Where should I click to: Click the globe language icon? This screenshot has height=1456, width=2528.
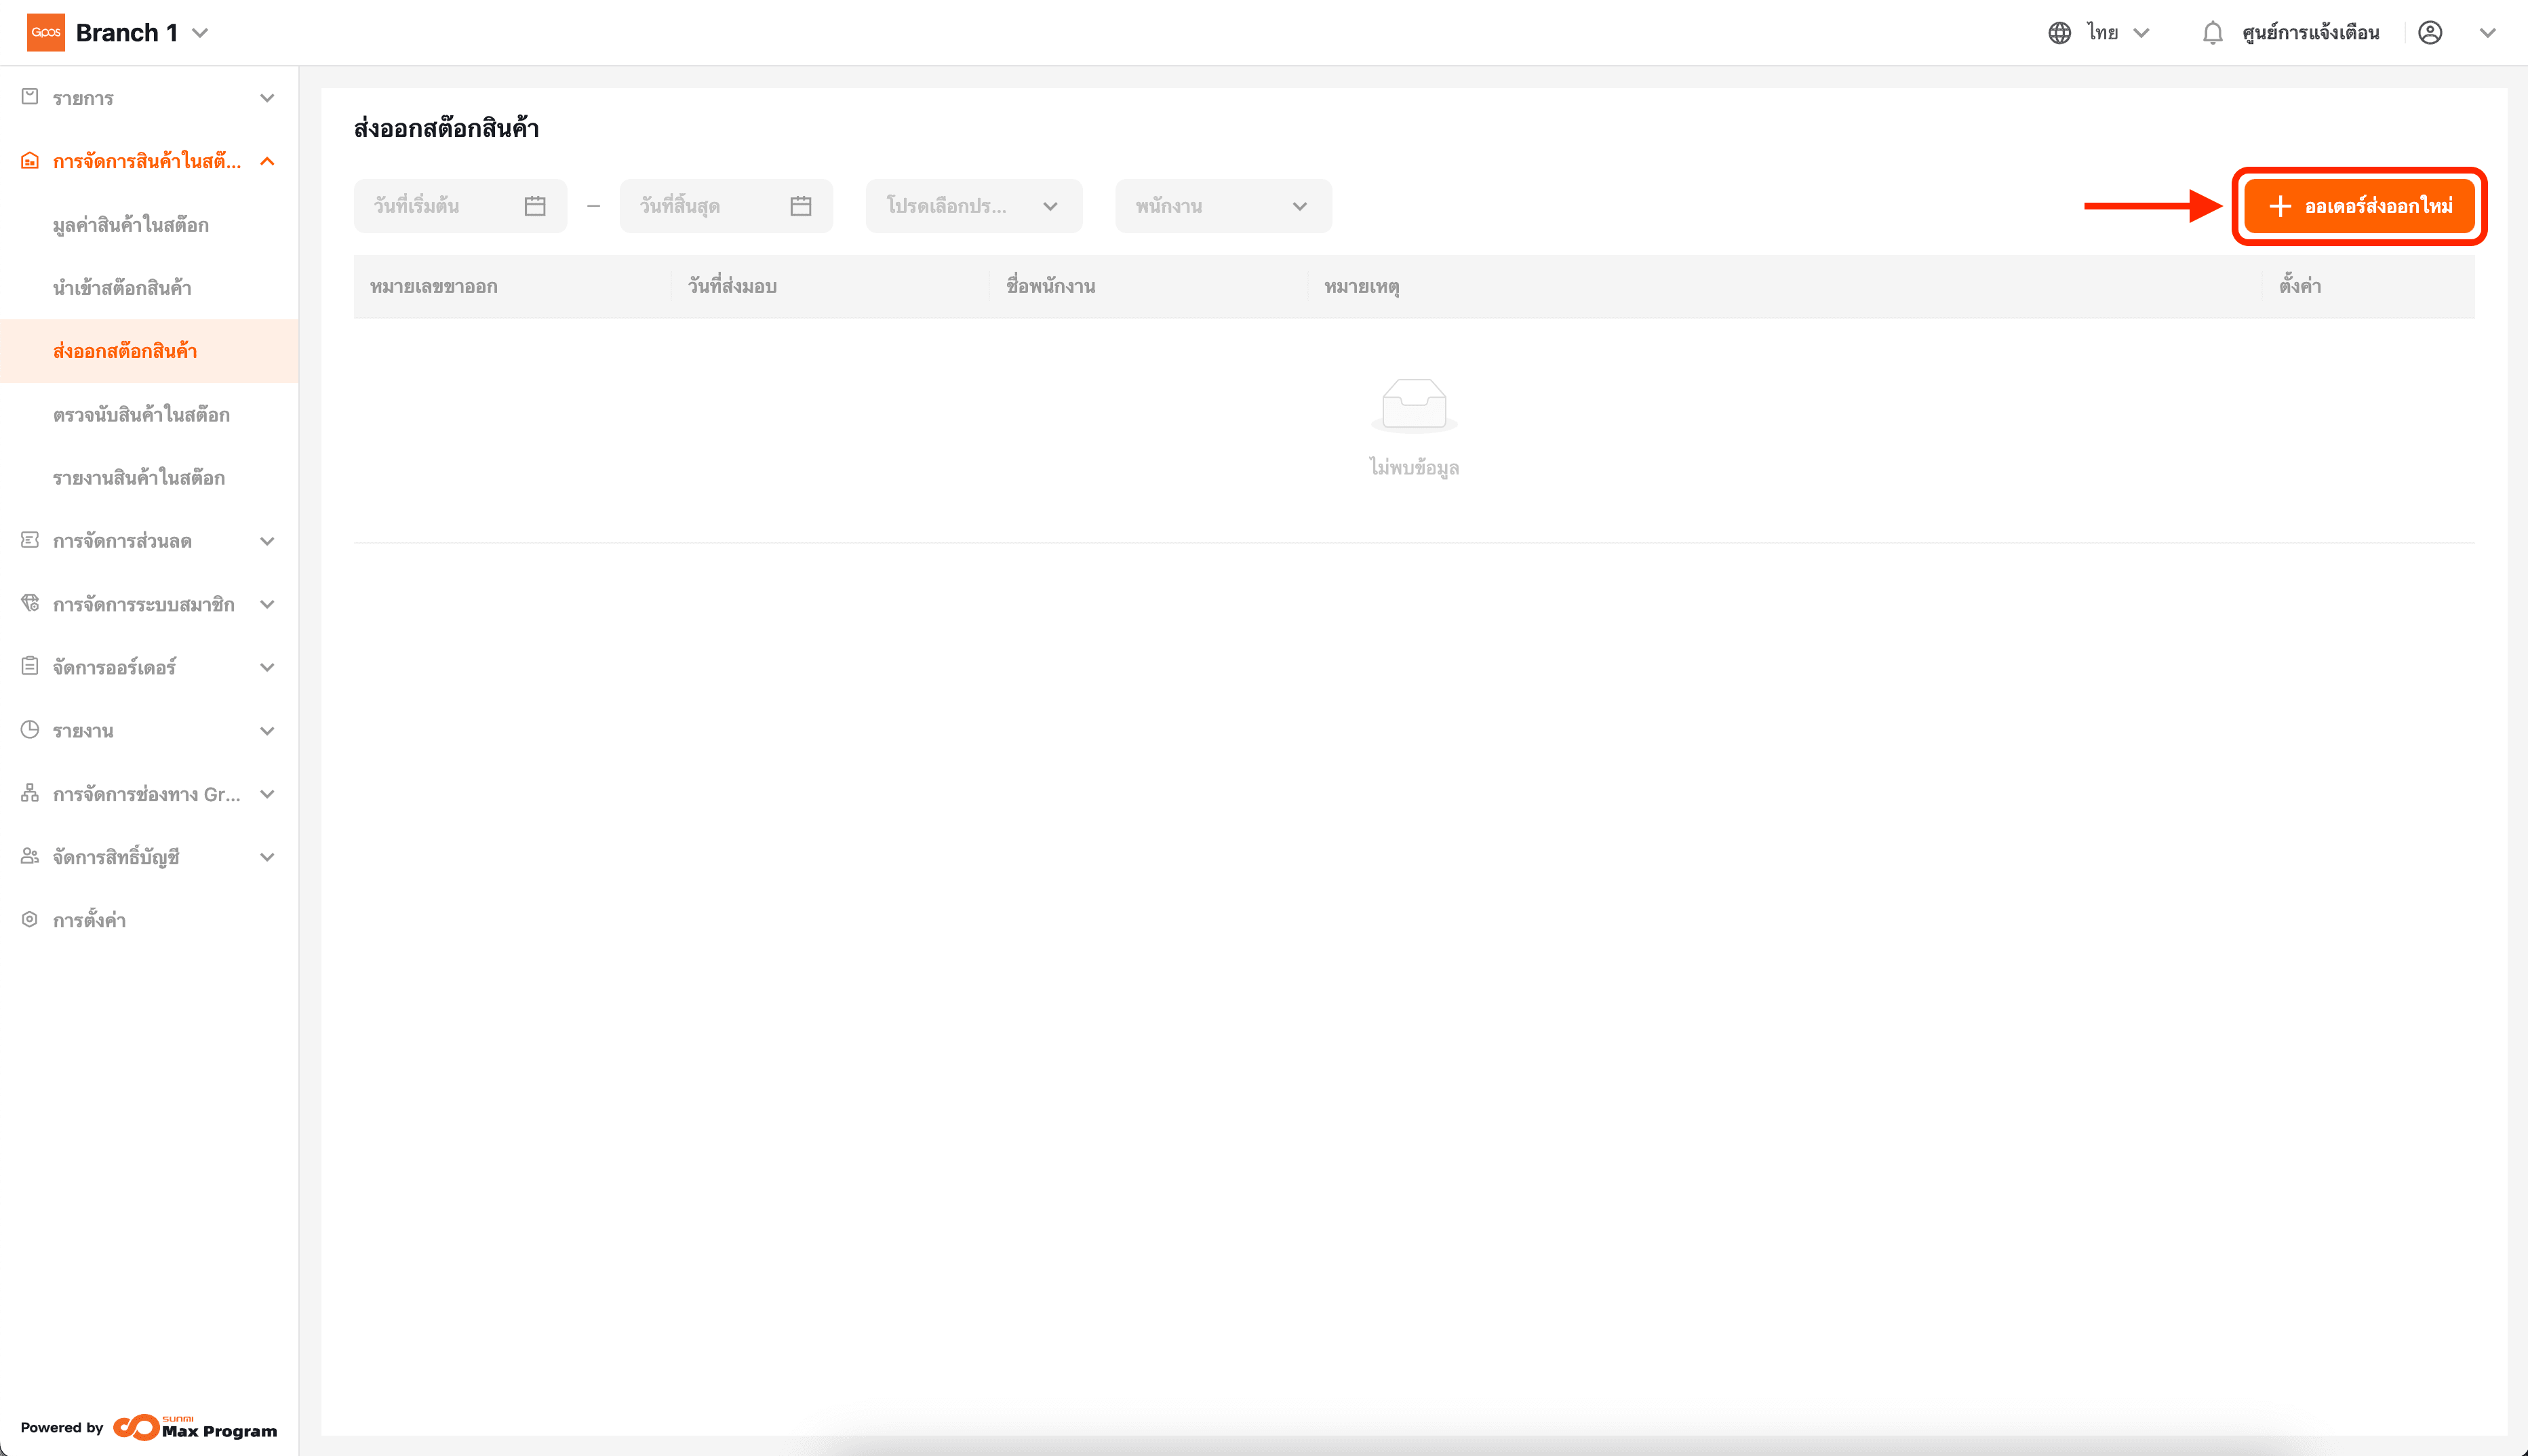[2059, 33]
